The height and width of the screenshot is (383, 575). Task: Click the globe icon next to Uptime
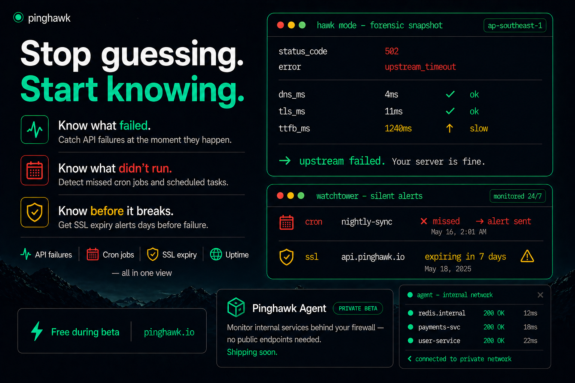pos(216,254)
